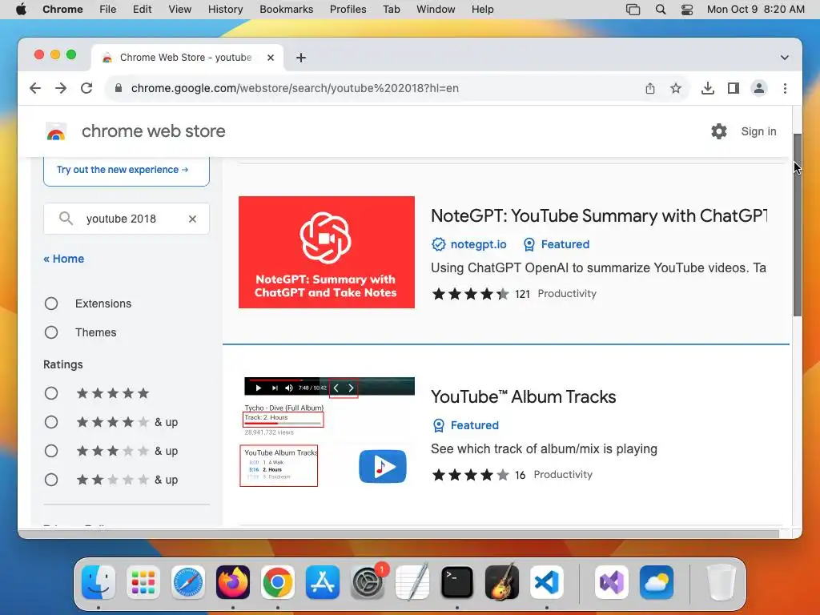Open the Chrome downloads icon

707,88
